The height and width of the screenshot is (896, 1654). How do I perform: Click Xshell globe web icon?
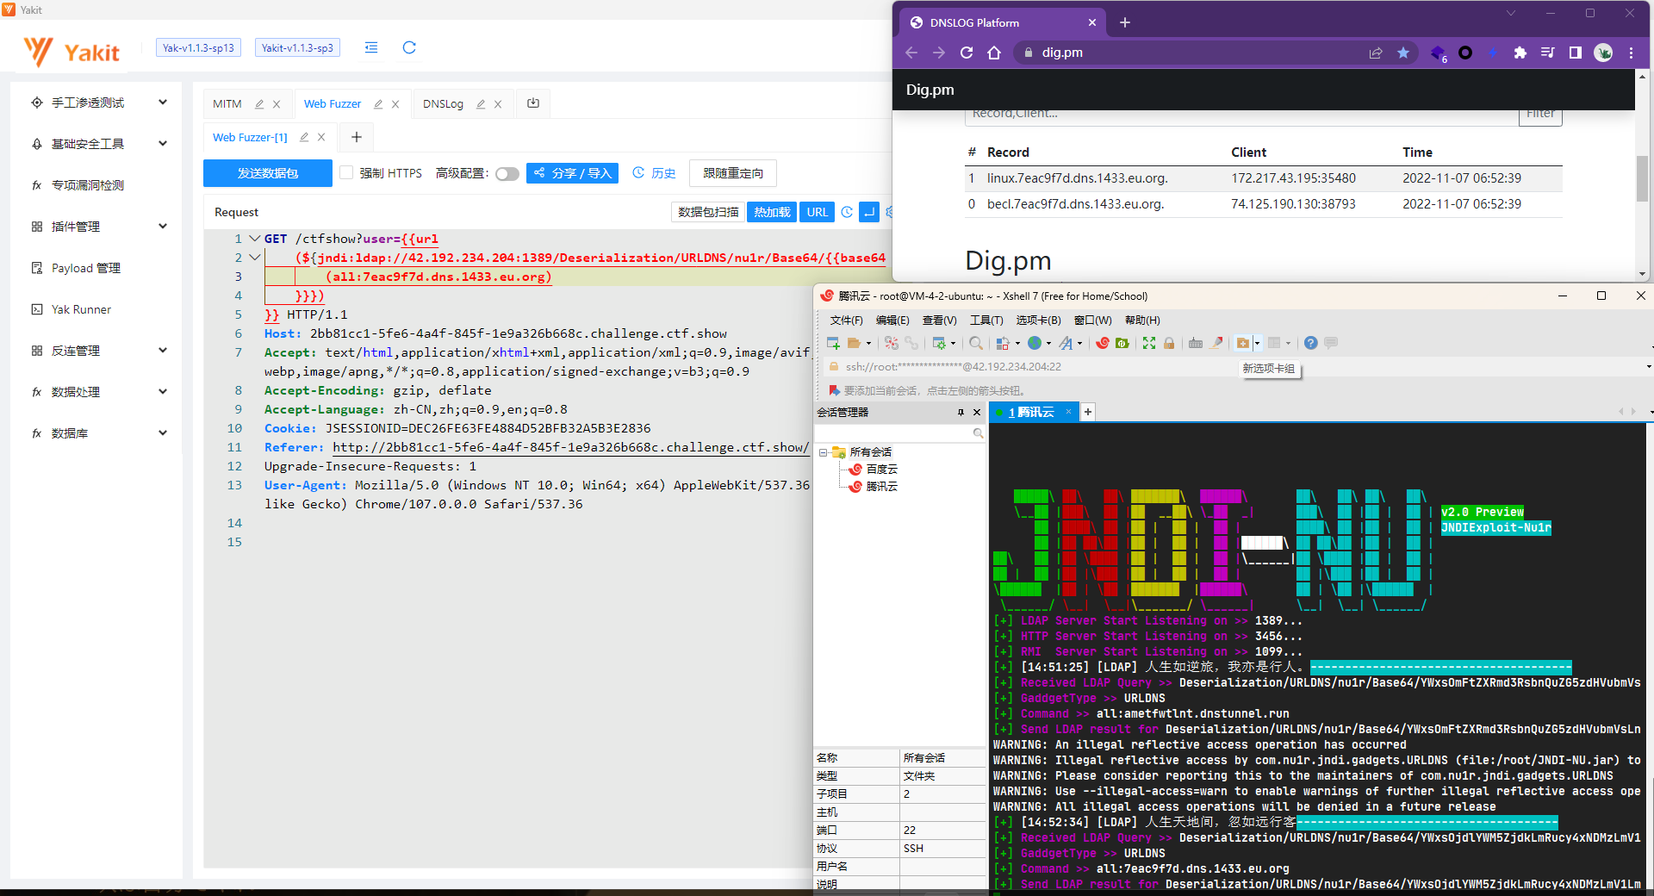click(1035, 343)
